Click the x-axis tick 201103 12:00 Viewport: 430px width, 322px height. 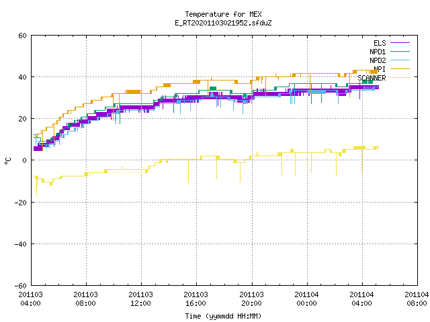(140, 299)
